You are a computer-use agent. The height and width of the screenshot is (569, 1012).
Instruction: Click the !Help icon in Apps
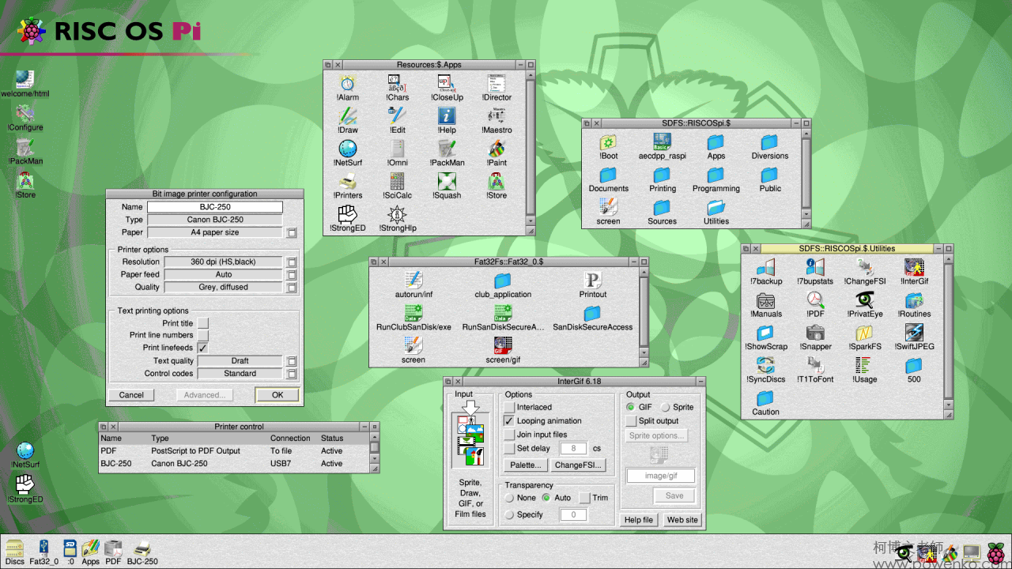(447, 119)
